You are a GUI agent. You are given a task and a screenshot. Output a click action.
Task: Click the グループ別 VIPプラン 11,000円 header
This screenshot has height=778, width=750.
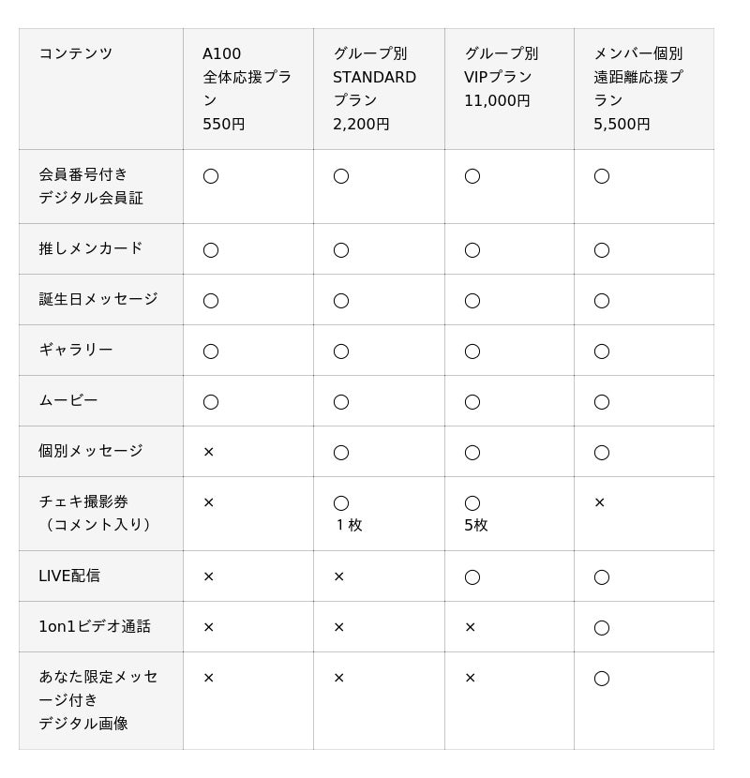point(502,77)
